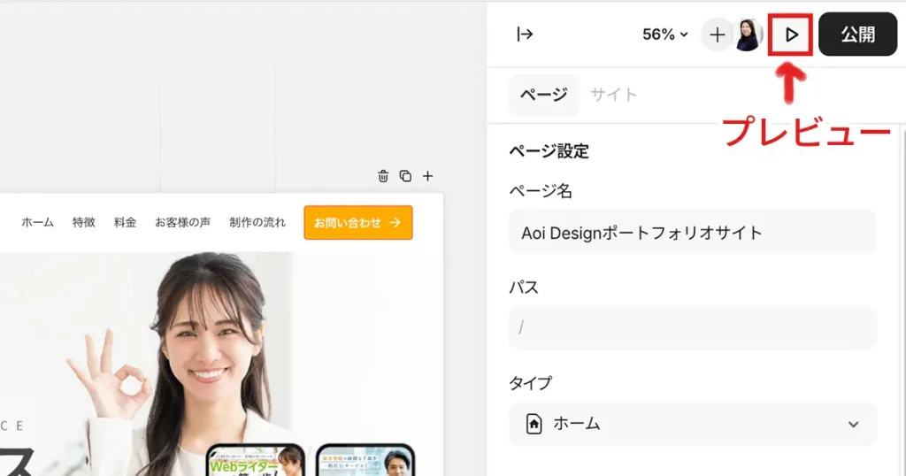Click 制作の流れ in the site navigation
This screenshot has height=476, width=906.
[257, 222]
